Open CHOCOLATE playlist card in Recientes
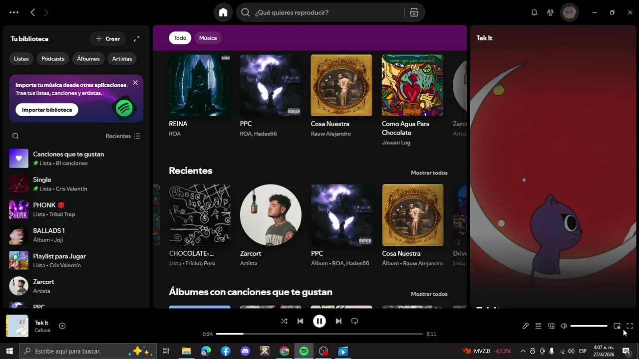The width and height of the screenshot is (639, 359). pos(200,226)
